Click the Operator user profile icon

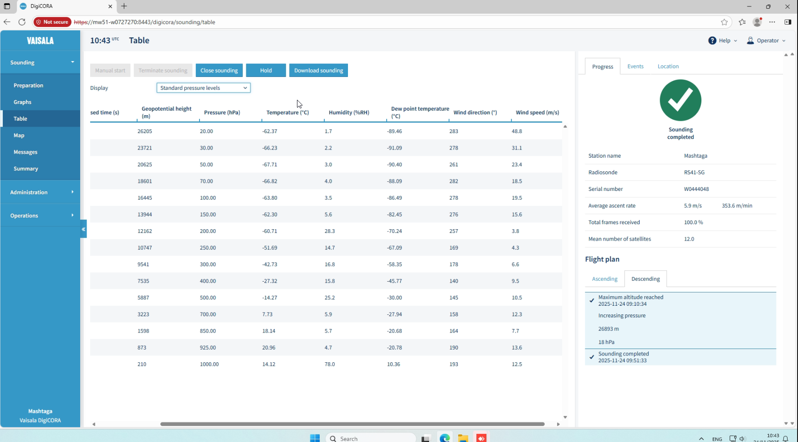click(750, 41)
